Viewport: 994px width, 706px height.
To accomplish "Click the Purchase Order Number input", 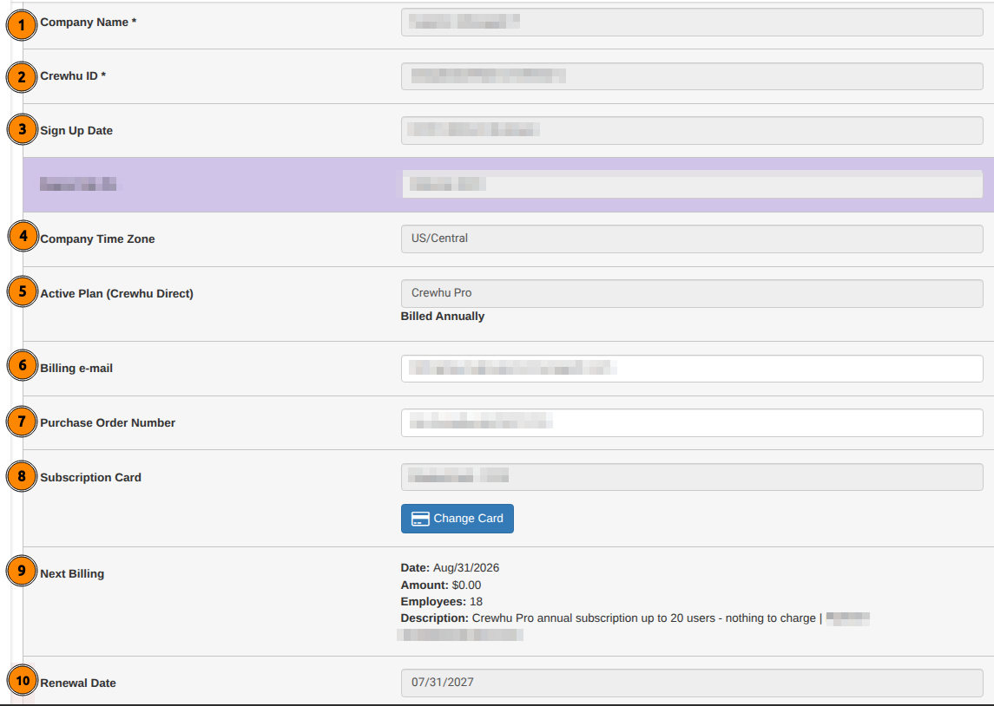I will pyautogui.click(x=692, y=422).
